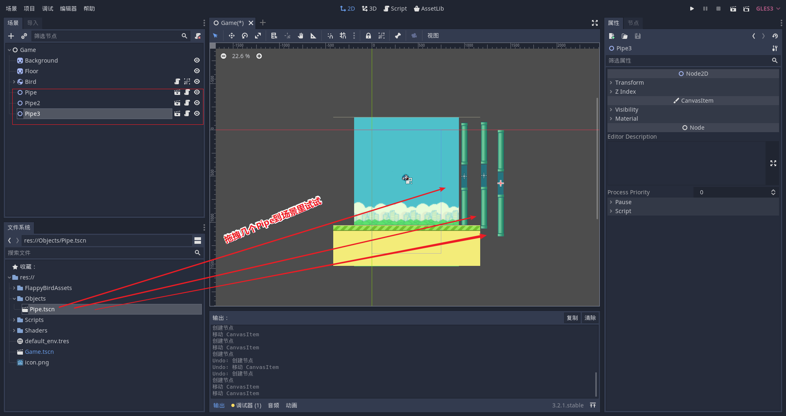This screenshot has height=416, width=786.
Task: Open the 项目 menu
Action: coord(29,9)
